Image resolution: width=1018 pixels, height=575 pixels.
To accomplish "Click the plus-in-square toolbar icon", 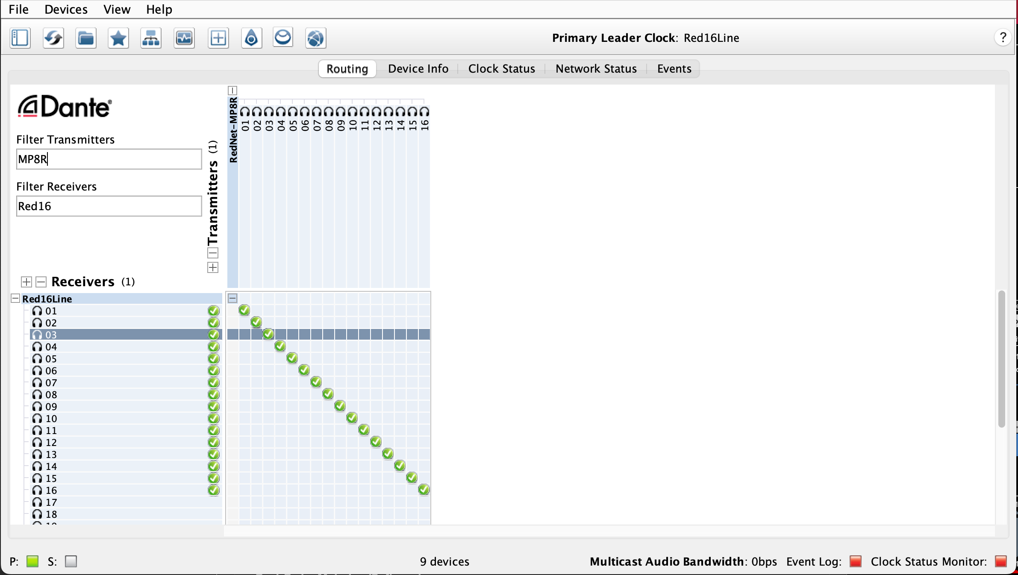I will pos(218,38).
